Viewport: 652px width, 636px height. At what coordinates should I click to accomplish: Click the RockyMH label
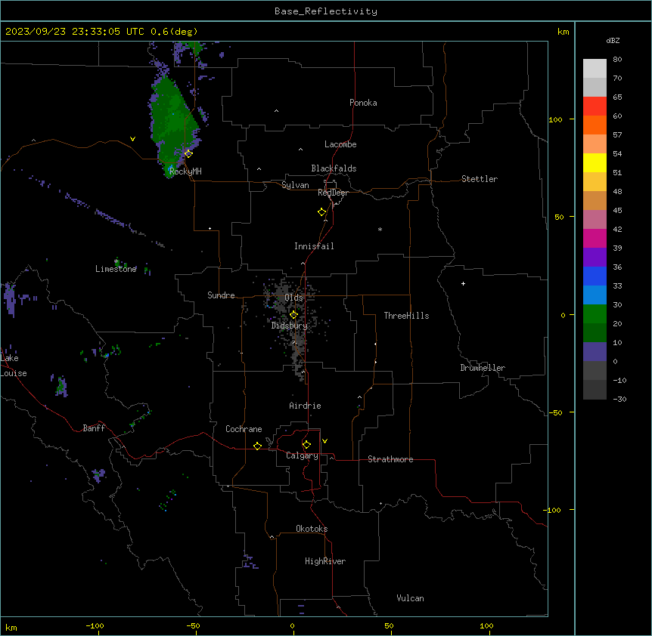185,171
